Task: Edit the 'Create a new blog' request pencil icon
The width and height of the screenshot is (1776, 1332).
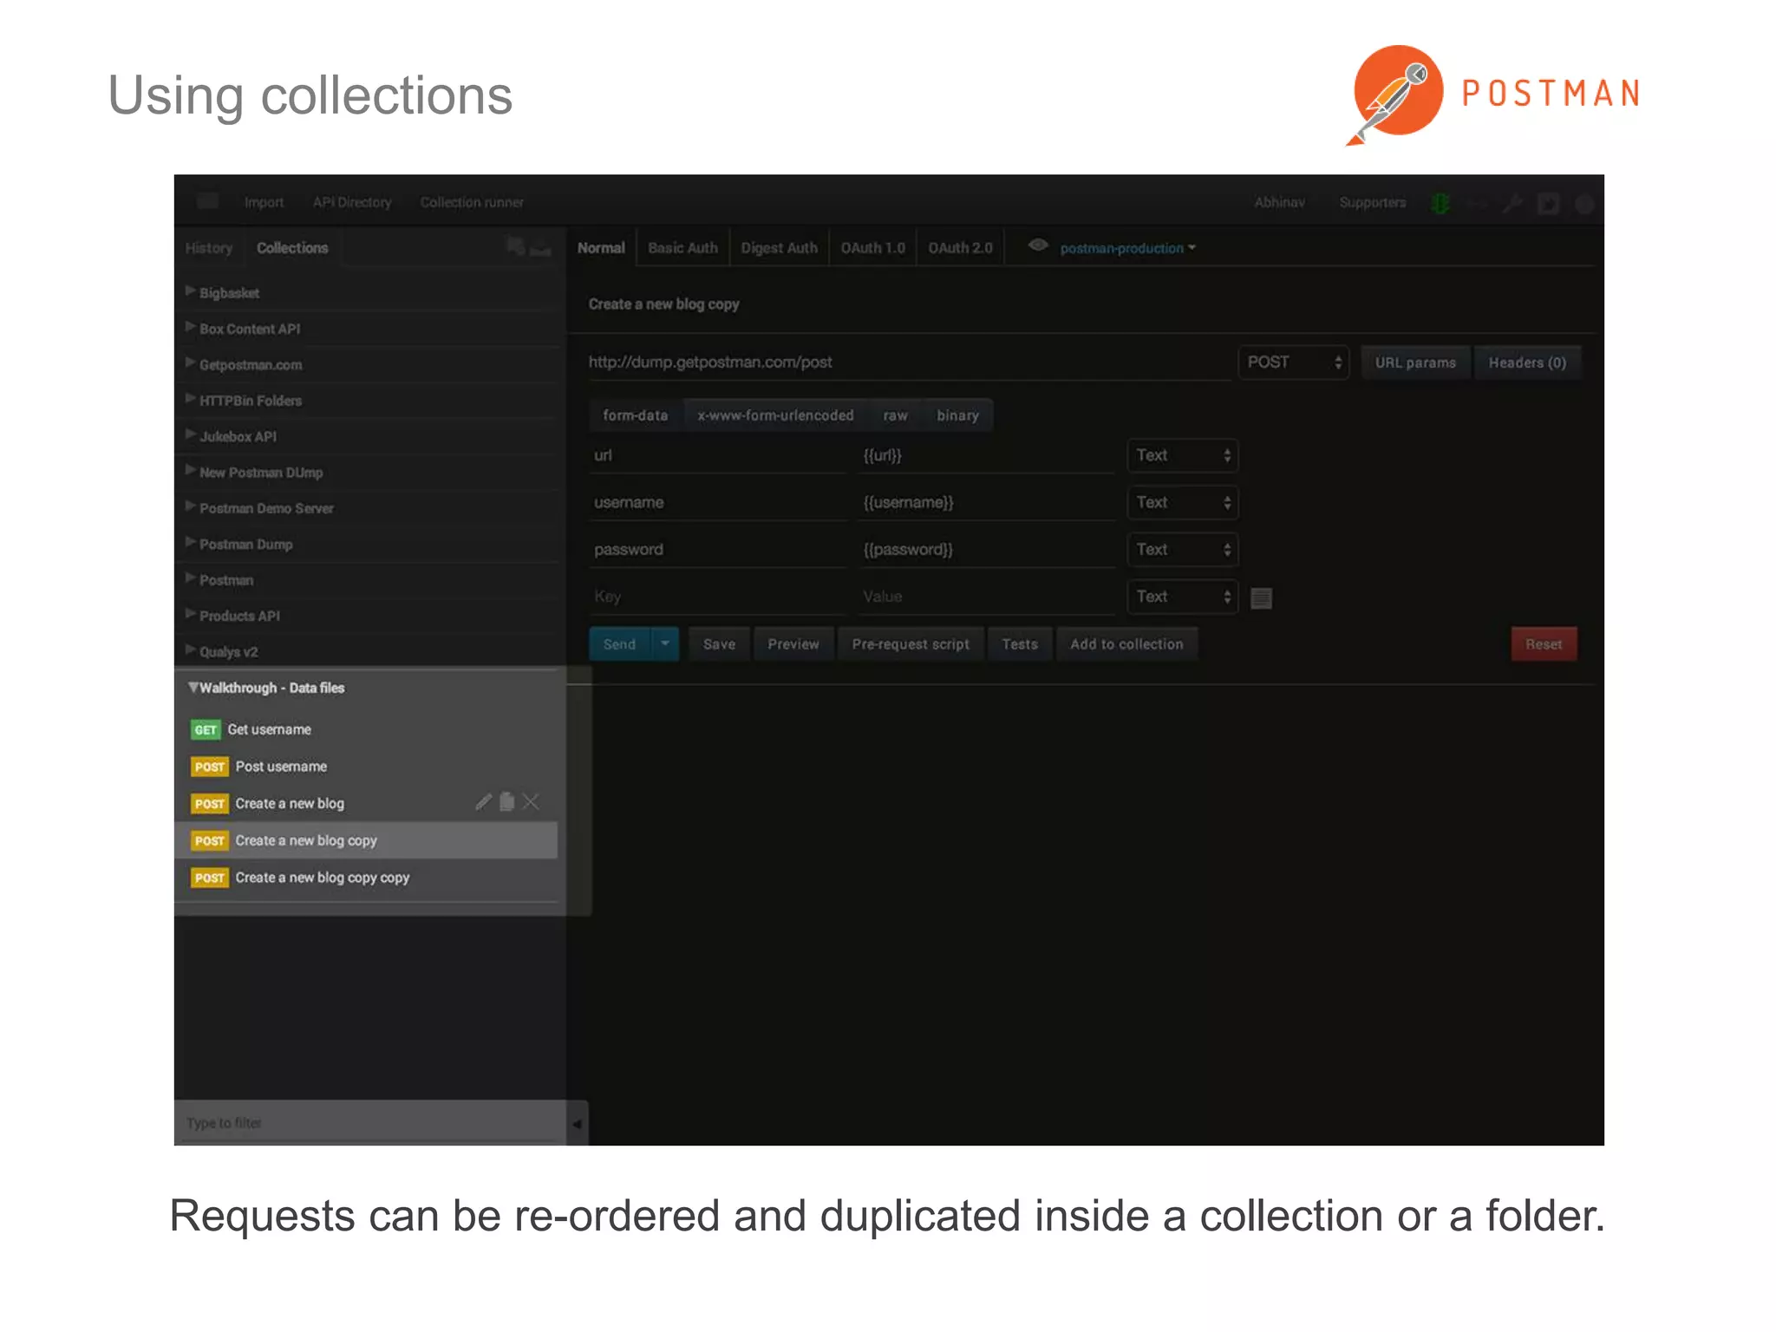Action: coord(483,802)
